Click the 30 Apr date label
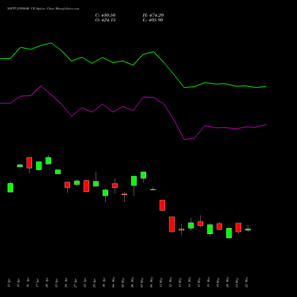The image size is (297, 297). (x=104, y=282)
